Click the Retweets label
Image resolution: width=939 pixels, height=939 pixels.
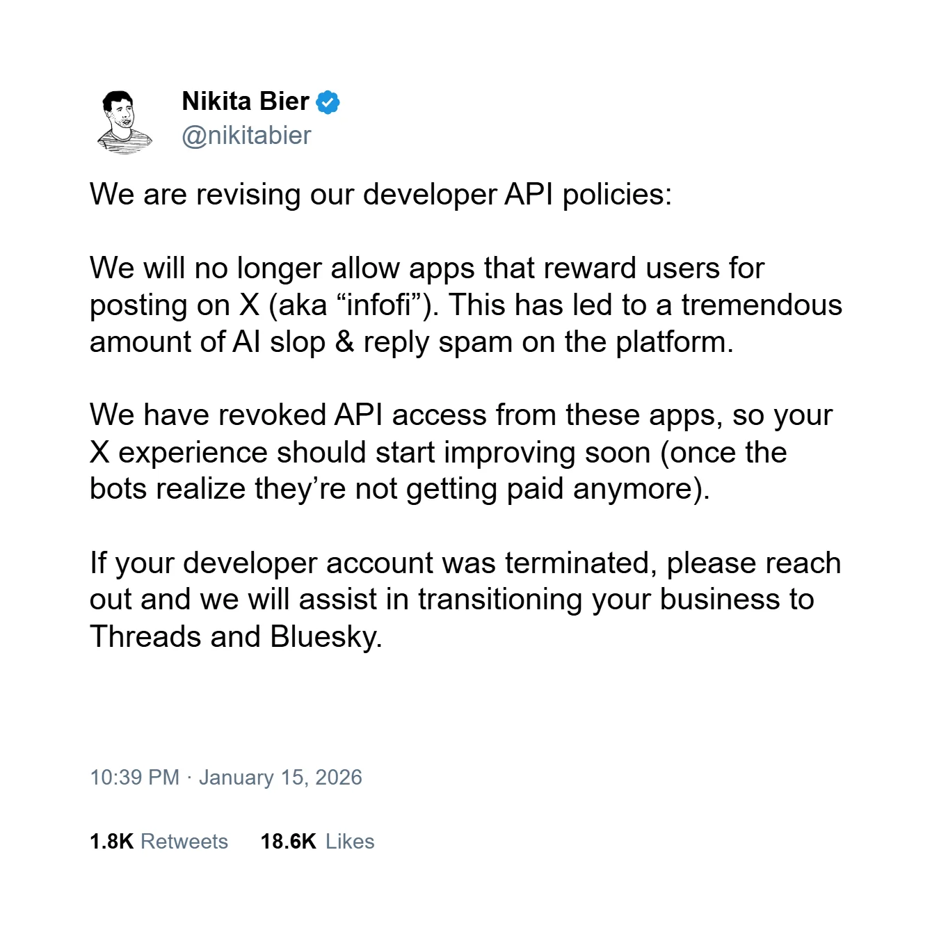point(184,842)
